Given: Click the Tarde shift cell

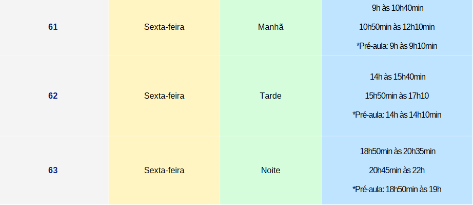Looking at the screenshot, I should 270,96.
